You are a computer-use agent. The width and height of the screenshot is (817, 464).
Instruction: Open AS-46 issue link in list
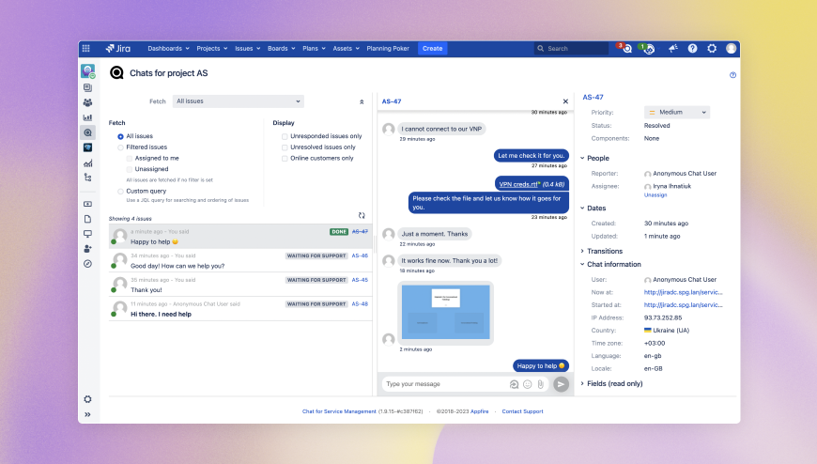[x=360, y=256]
